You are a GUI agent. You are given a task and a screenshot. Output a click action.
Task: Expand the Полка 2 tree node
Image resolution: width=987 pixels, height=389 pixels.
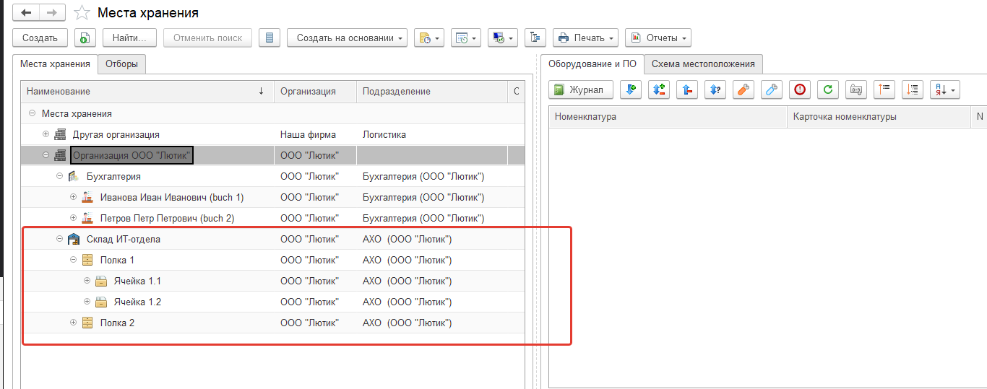click(x=73, y=323)
